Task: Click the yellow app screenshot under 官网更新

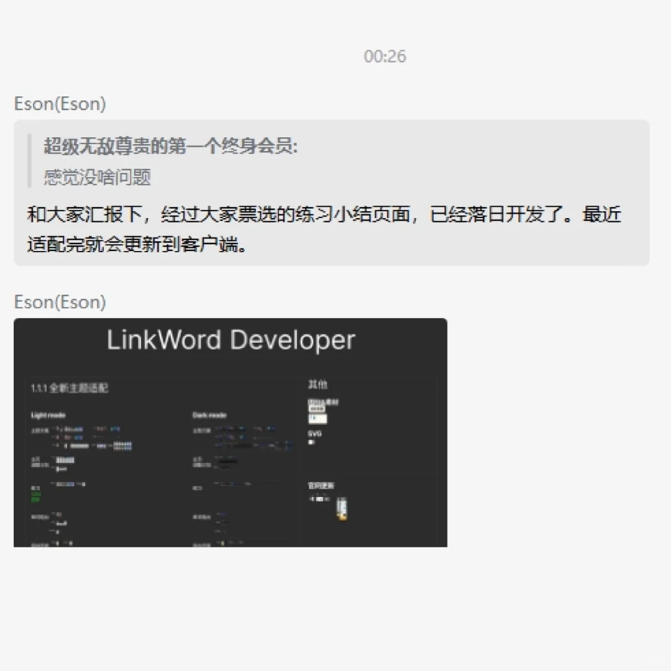Action: tap(342, 508)
